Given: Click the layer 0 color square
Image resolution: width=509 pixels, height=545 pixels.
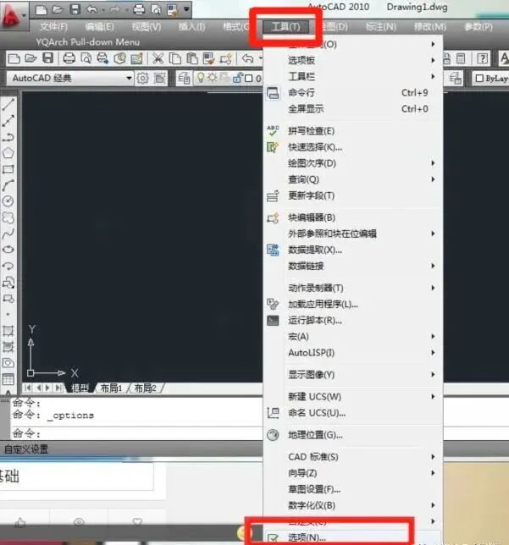Looking at the screenshot, I should coord(248,78).
